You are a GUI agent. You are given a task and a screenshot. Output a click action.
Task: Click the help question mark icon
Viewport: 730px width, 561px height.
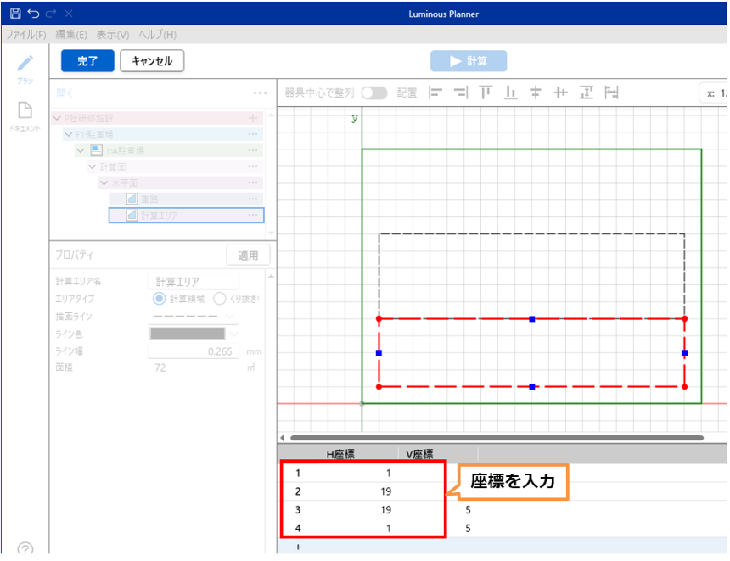click(25, 549)
